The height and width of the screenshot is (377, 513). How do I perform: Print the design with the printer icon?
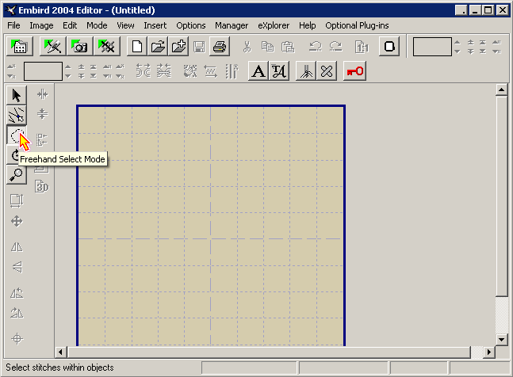pos(220,47)
